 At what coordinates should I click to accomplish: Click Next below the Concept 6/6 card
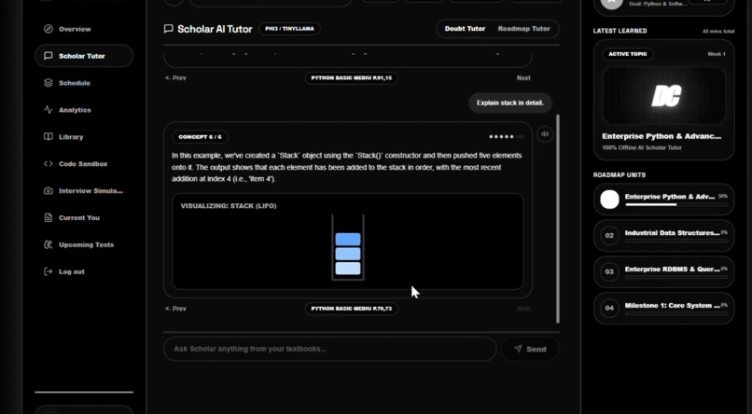523,309
